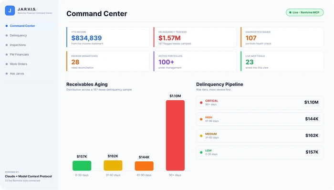Select the Escrow Mismatches 28 card

108,61
